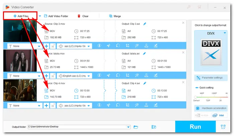This screenshot has height=136, width=234.
Task: Show media info icon for Clip 4.mov
Action: 99,105
